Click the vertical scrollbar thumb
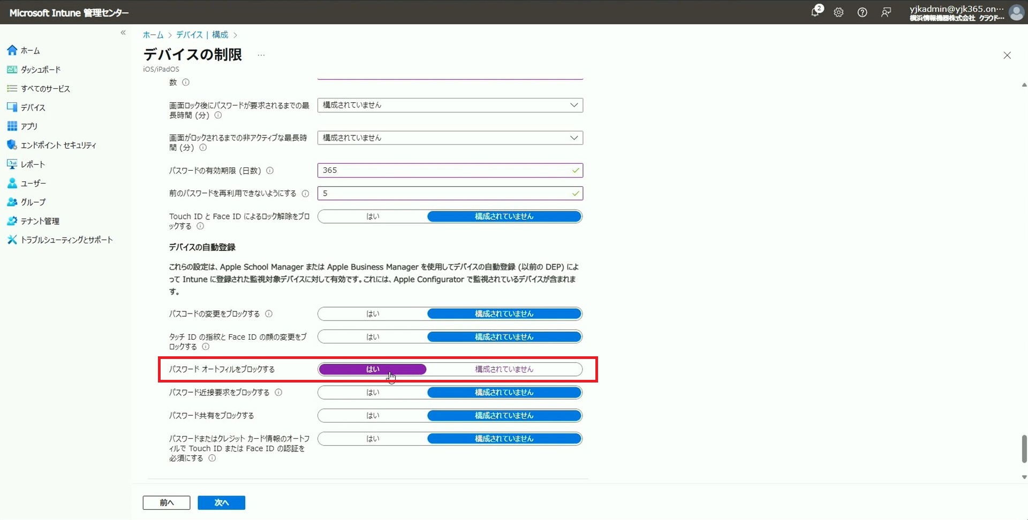Viewport: 1028px width, 520px height. click(x=1024, y=448)
